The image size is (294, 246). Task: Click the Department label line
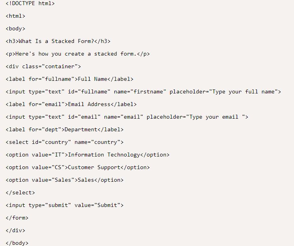(64, 129)
